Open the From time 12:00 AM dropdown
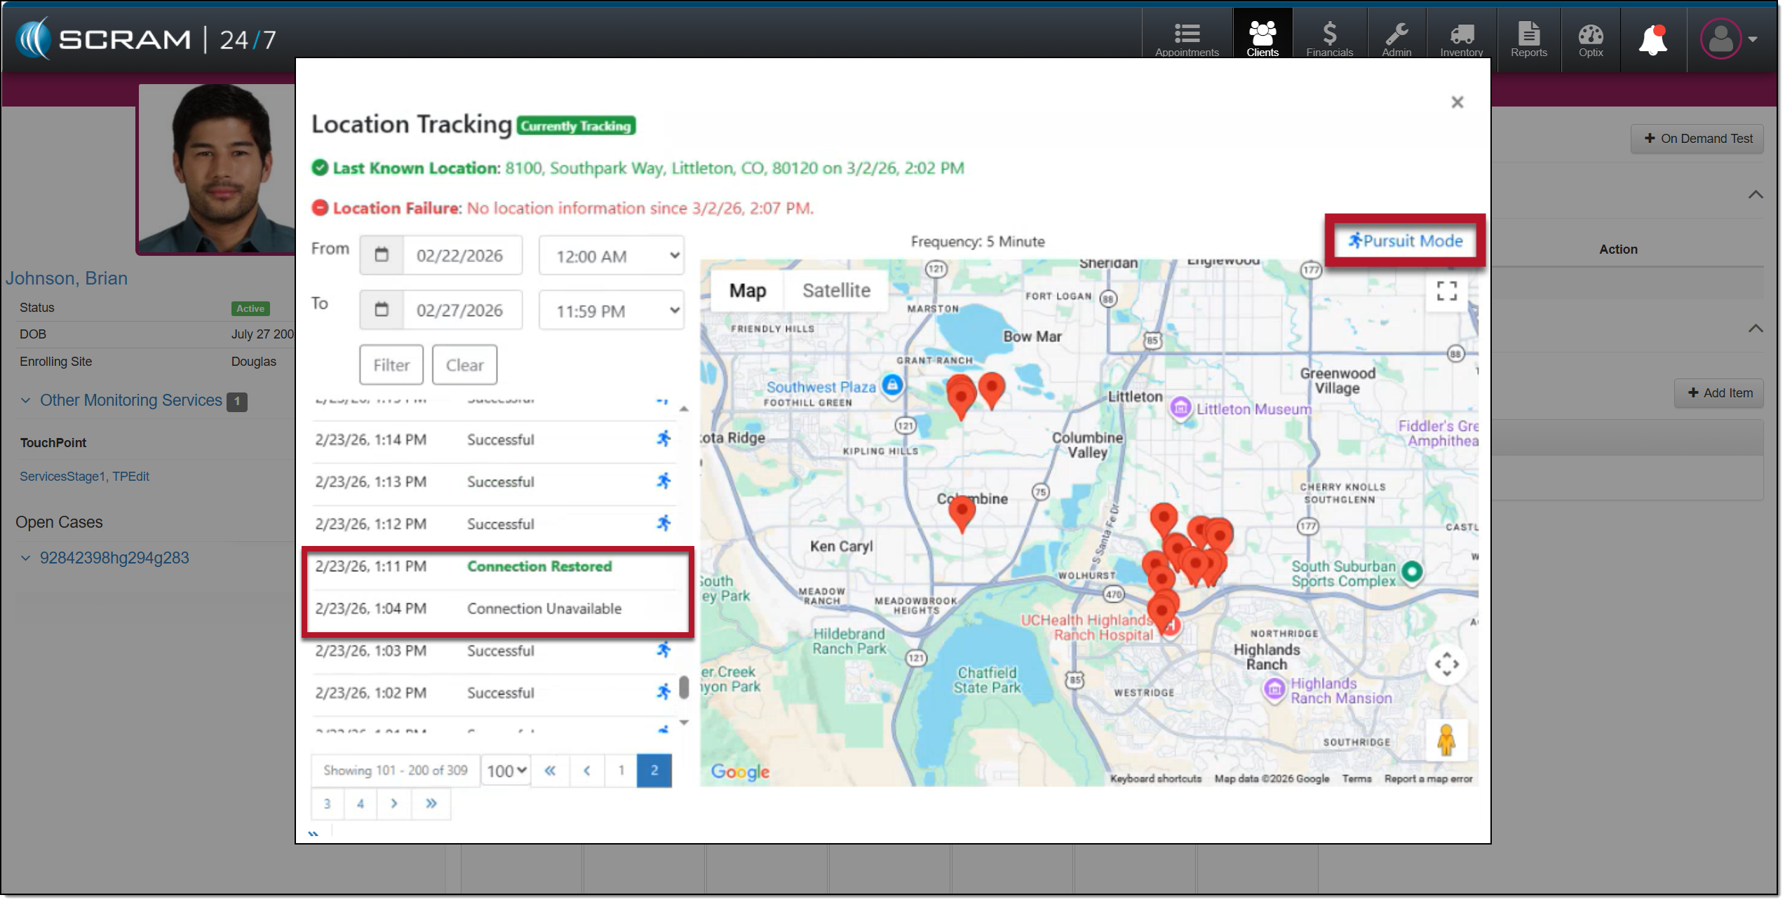The height and width of the screenshot is (902, 1785). pos(612,257)
